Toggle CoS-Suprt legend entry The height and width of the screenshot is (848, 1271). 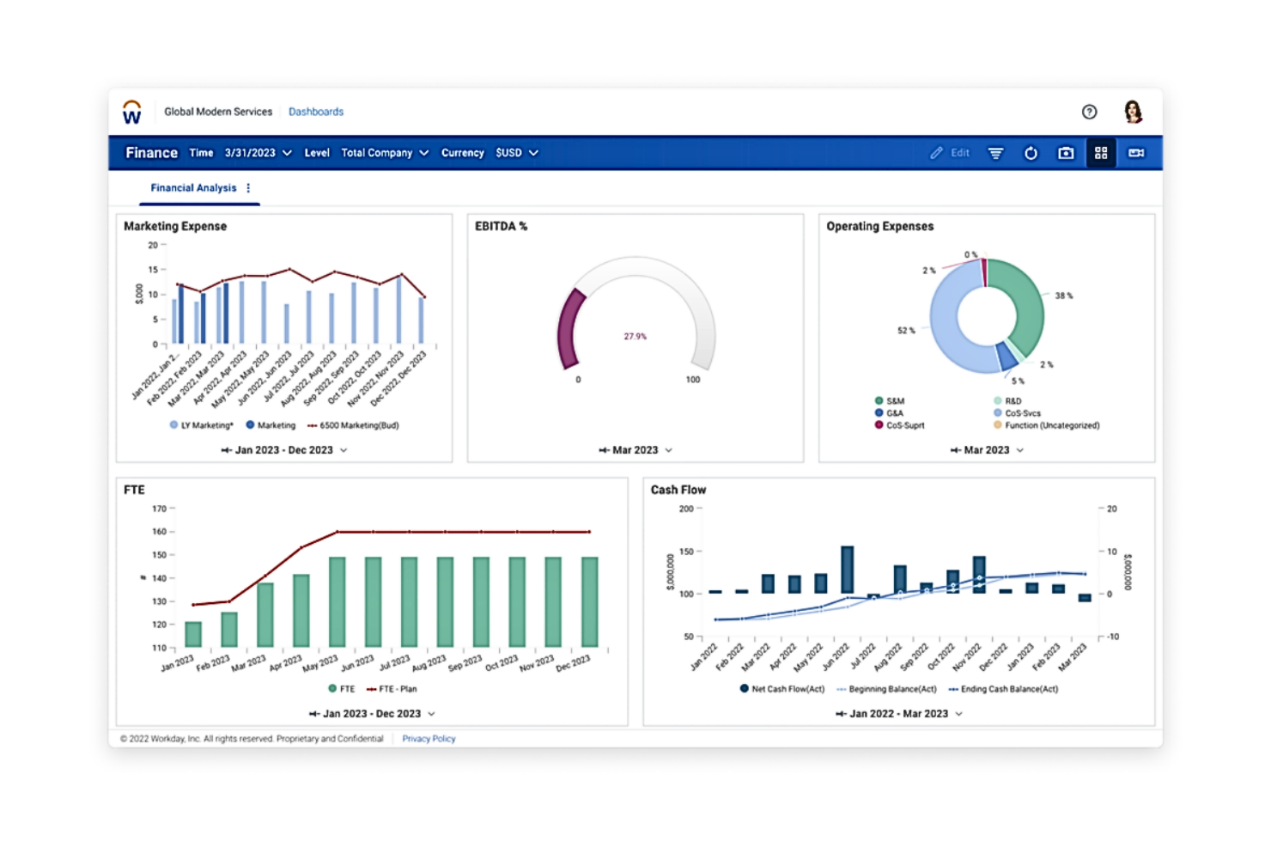point(899,425)
